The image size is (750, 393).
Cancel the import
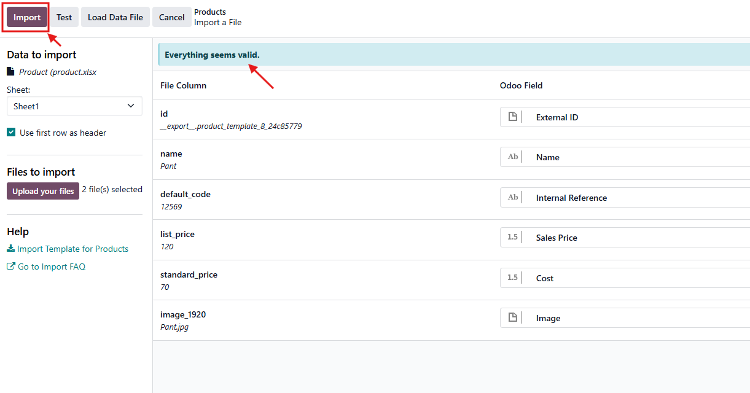click(171, 17)
